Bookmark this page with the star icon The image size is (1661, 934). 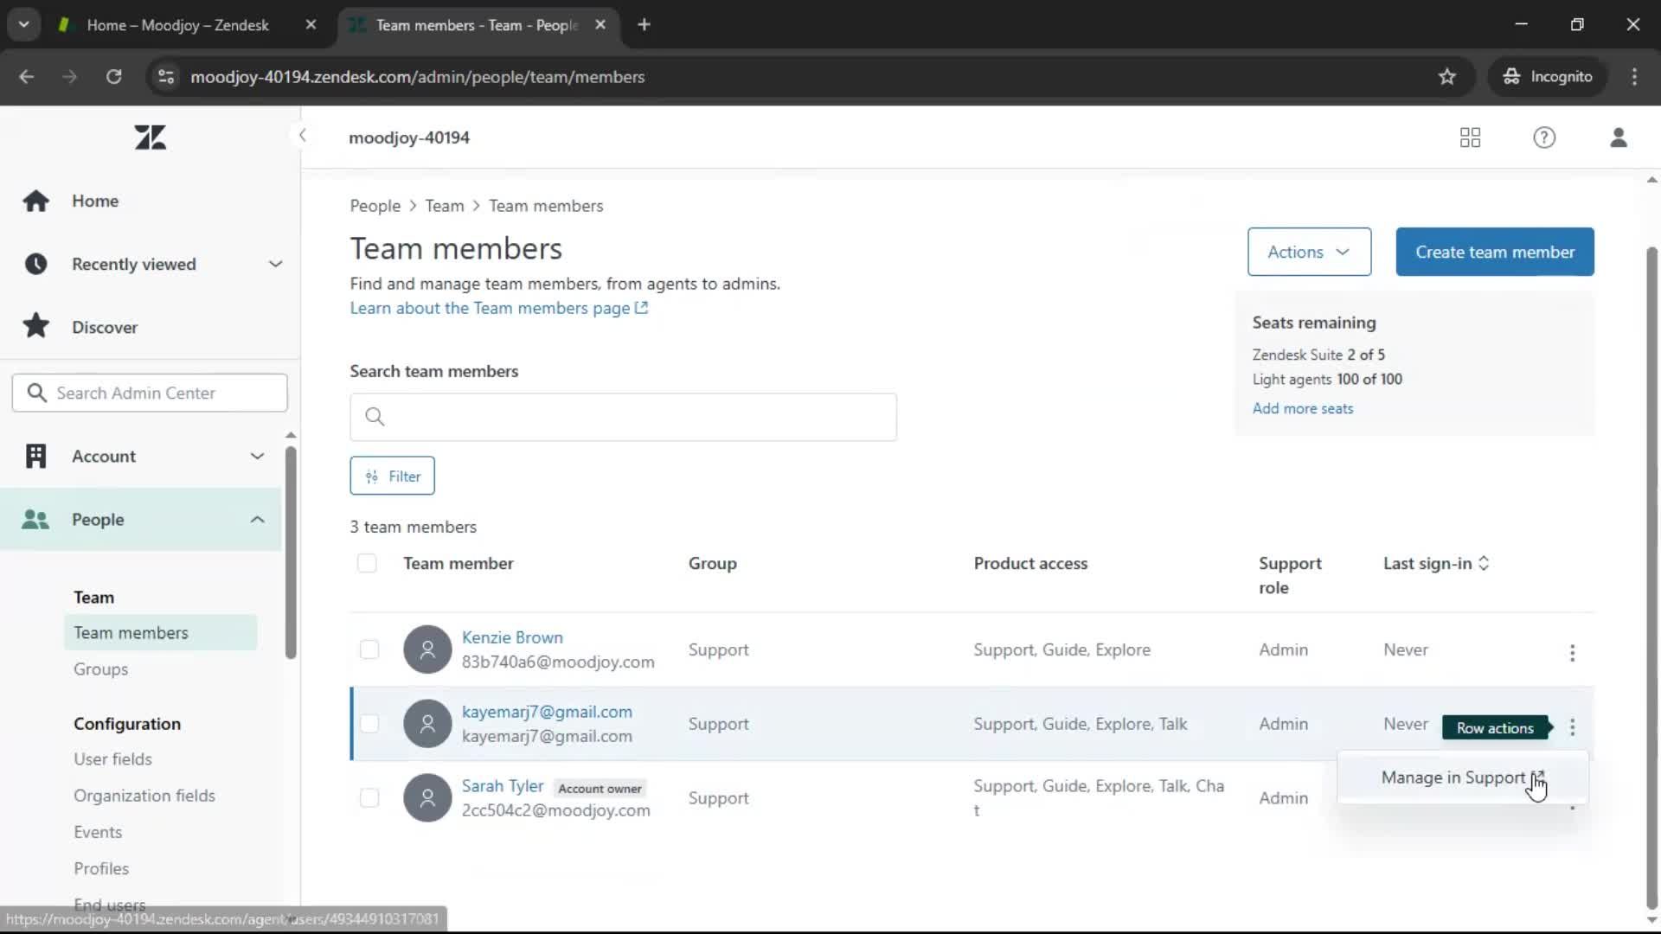[x=1446, y=76]
